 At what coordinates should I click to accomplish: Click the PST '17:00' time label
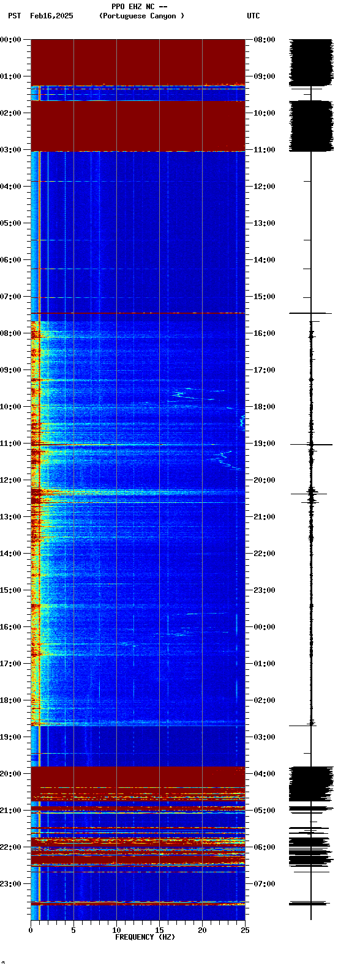11,664
